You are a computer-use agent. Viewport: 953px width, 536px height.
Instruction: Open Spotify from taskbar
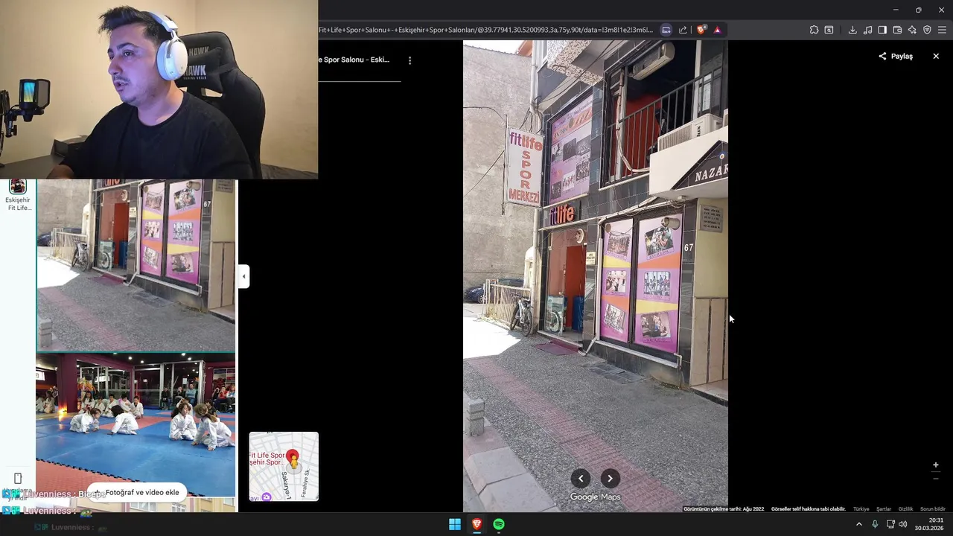coord(499,524)
